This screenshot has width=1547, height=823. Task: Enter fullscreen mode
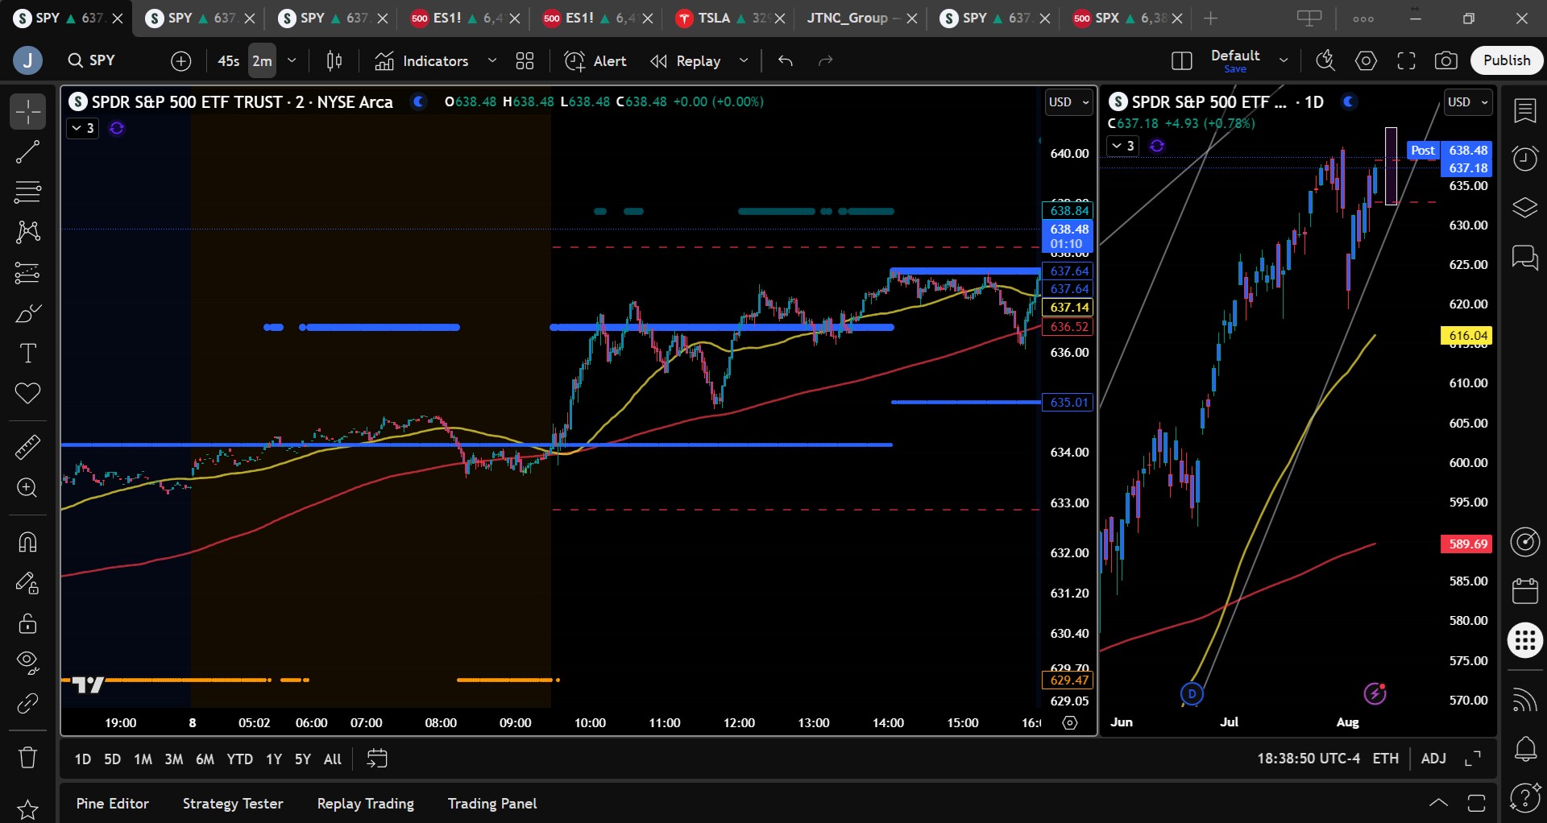click(1406, 60)
